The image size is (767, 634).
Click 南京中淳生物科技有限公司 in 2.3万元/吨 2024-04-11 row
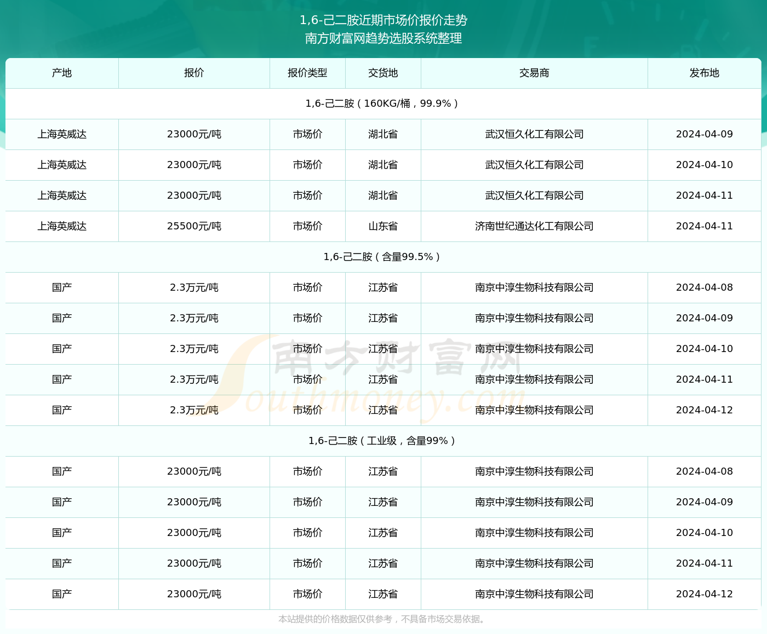(534, 379)
